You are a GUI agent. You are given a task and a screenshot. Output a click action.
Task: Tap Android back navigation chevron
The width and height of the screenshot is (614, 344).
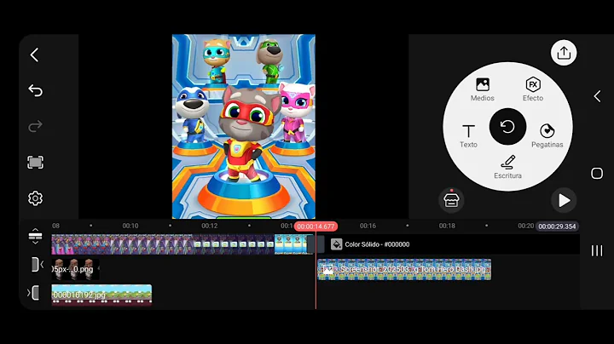[x=597, y=96]
